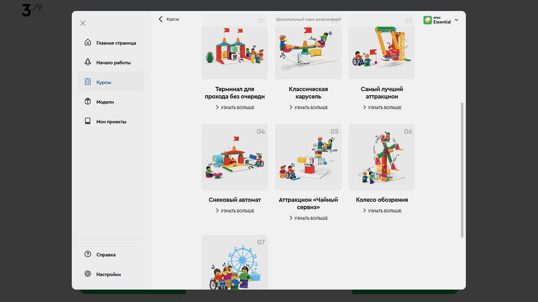The image size is (538, 302).
Task: Expand Узнать больше under Колесо обозрения
Action: click(382, 211)
